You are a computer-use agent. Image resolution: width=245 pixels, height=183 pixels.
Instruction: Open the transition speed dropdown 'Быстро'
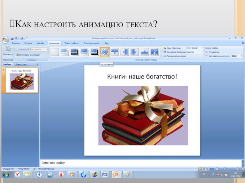pos(195,52)
